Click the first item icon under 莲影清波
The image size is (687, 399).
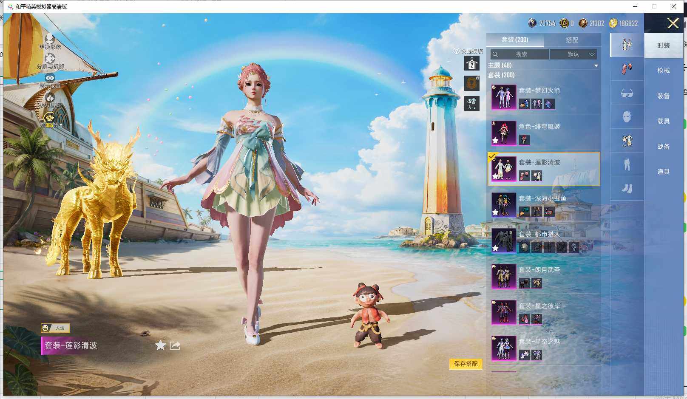point(524,175)
